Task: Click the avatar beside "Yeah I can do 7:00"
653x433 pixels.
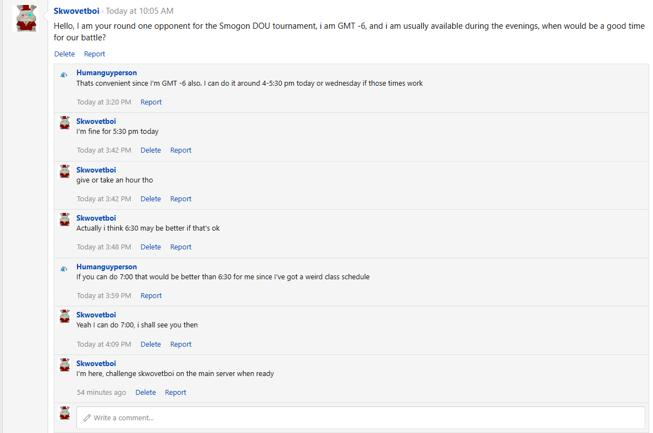Action: (x=65, y=317)
